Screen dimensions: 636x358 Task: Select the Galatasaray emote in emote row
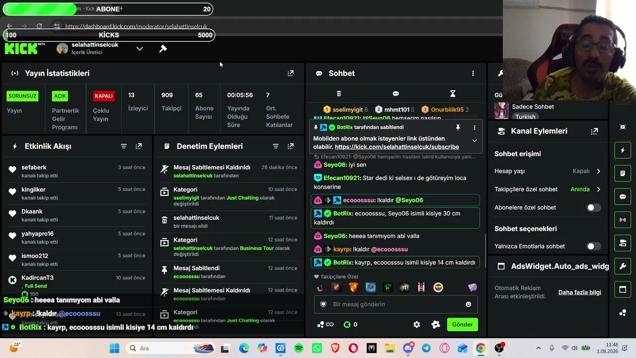[x=353, y=287]
